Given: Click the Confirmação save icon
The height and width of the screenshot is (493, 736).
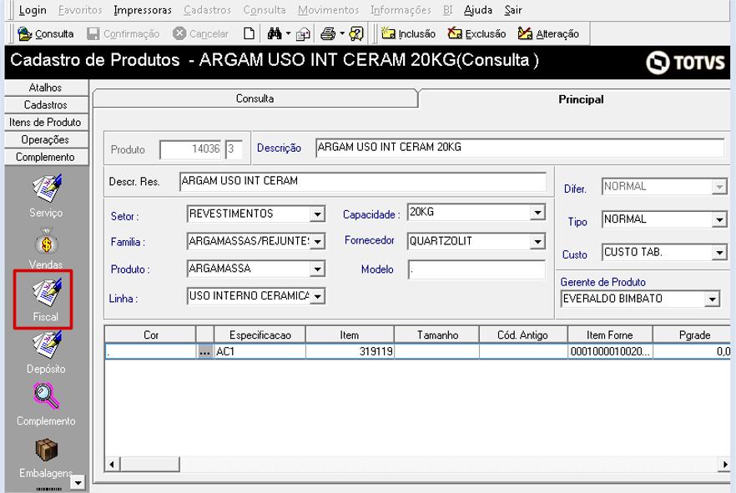Looking at the screenshot, I should (x=93, y=33).
